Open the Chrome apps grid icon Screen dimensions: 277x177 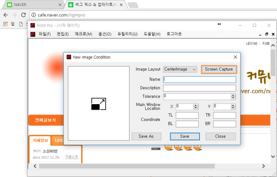click(6, 24)
